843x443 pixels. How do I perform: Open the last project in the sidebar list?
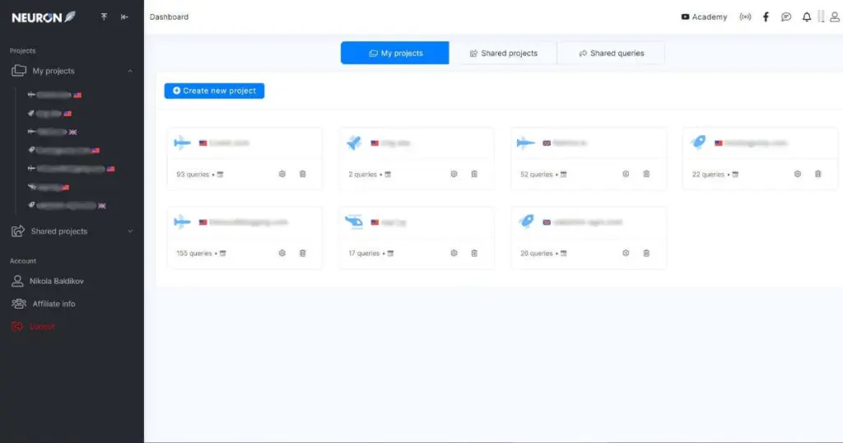point(67,205)
